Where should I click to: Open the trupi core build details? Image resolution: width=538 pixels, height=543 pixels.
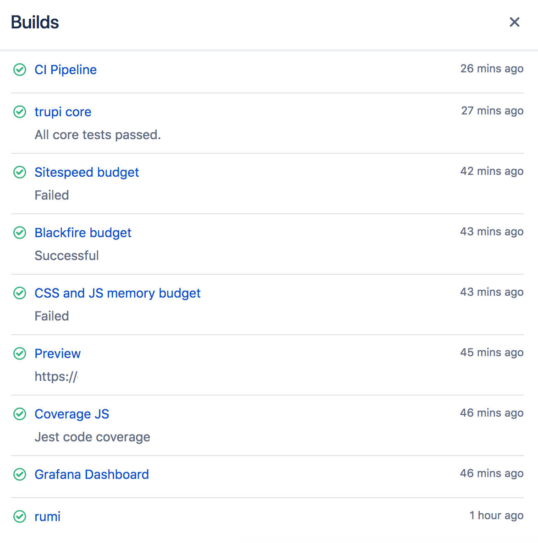(x=63, y=112)
